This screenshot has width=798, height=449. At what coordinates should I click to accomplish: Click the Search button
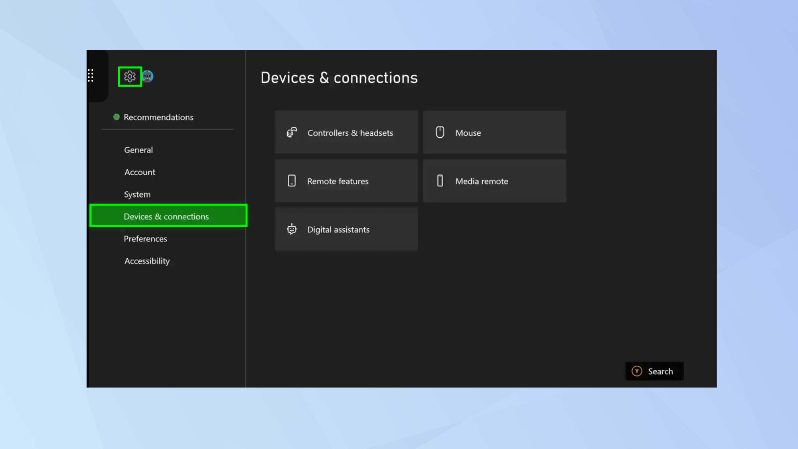click(x=654, y=371)
